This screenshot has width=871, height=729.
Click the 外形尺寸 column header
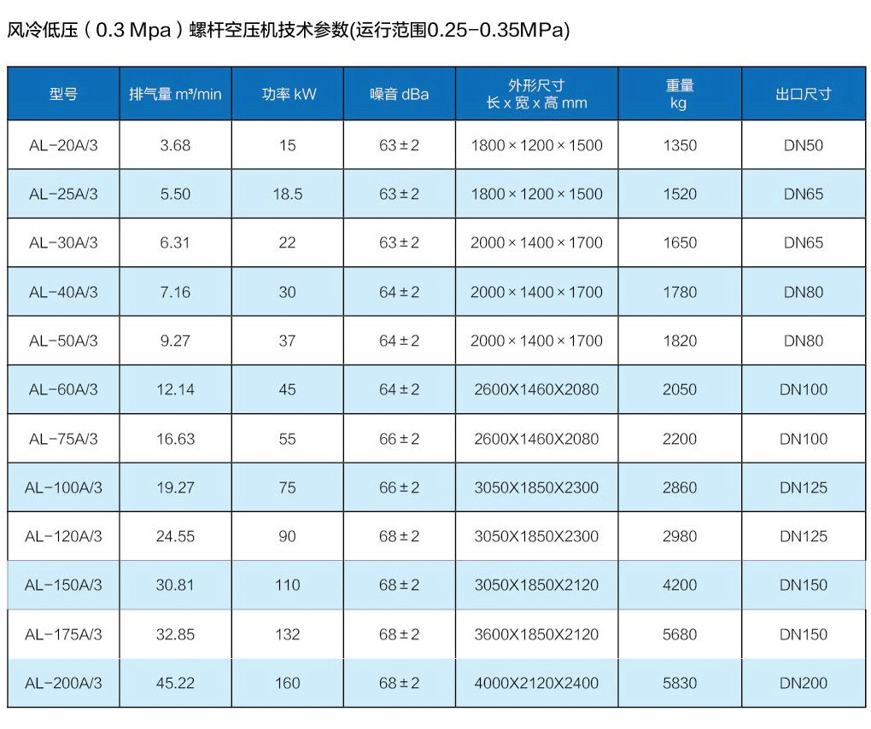536,94
